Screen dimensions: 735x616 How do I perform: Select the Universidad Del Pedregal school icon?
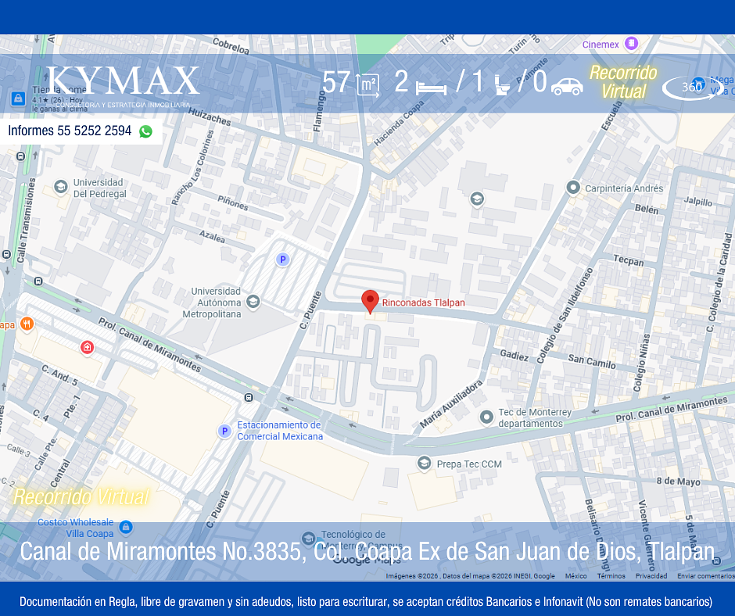pyautogui.click(x=60, y=187)
